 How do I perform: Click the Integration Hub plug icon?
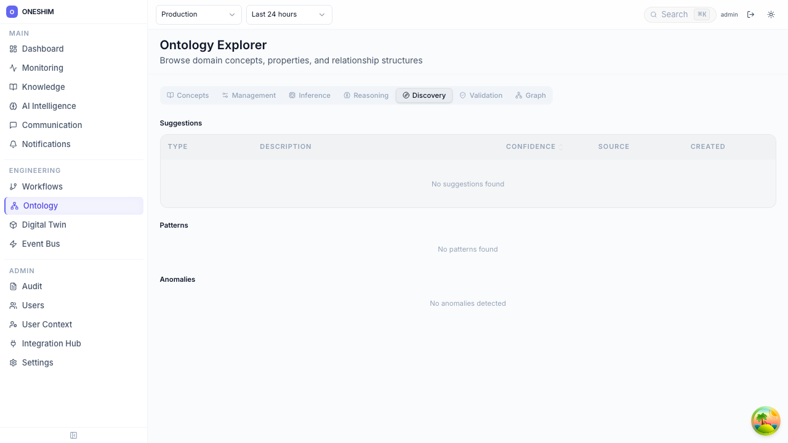(x=14, y=344)
